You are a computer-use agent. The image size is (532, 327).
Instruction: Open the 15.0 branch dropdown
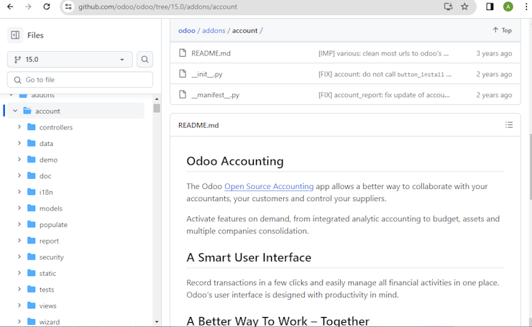[x=70, y=60]
